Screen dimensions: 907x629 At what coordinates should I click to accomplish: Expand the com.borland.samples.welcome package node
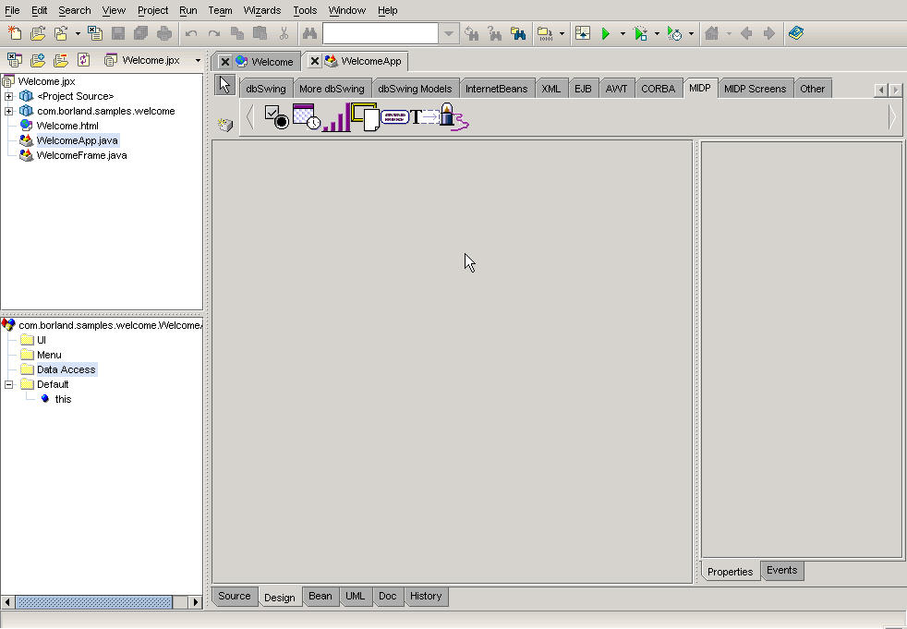9,111
